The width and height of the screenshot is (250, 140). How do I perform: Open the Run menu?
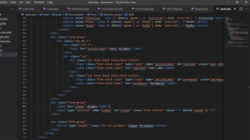tap(28, 2)
